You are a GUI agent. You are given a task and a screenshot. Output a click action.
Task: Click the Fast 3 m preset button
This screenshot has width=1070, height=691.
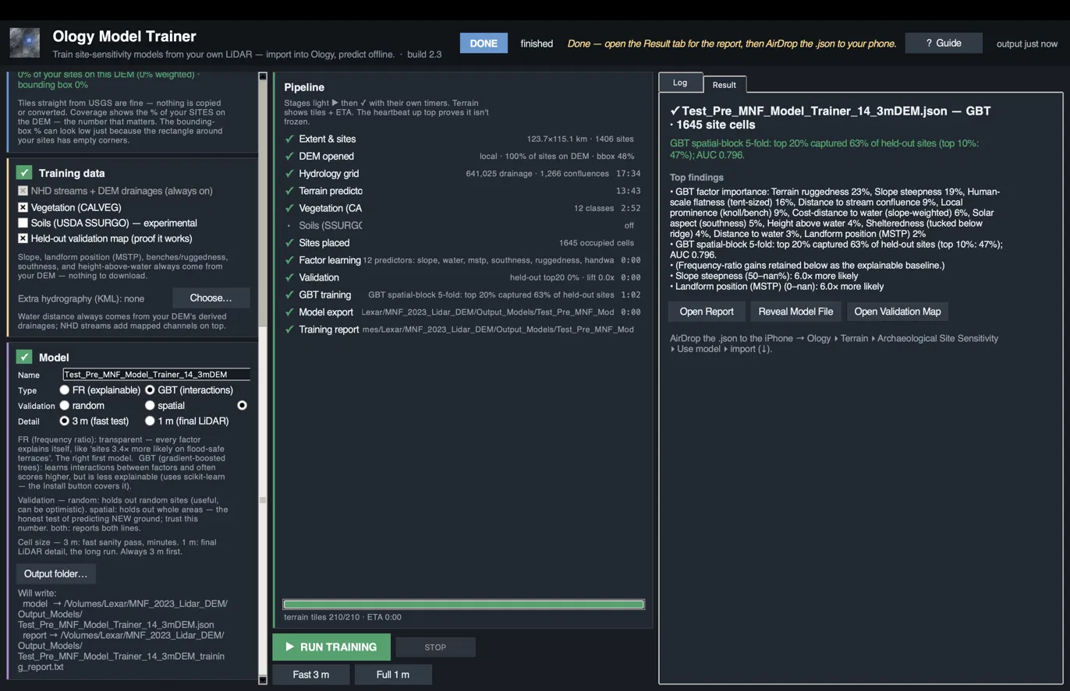click(311, 674)
